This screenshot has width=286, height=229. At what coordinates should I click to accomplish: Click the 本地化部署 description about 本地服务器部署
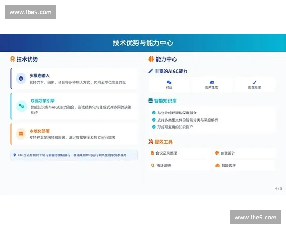pos(72,138)
